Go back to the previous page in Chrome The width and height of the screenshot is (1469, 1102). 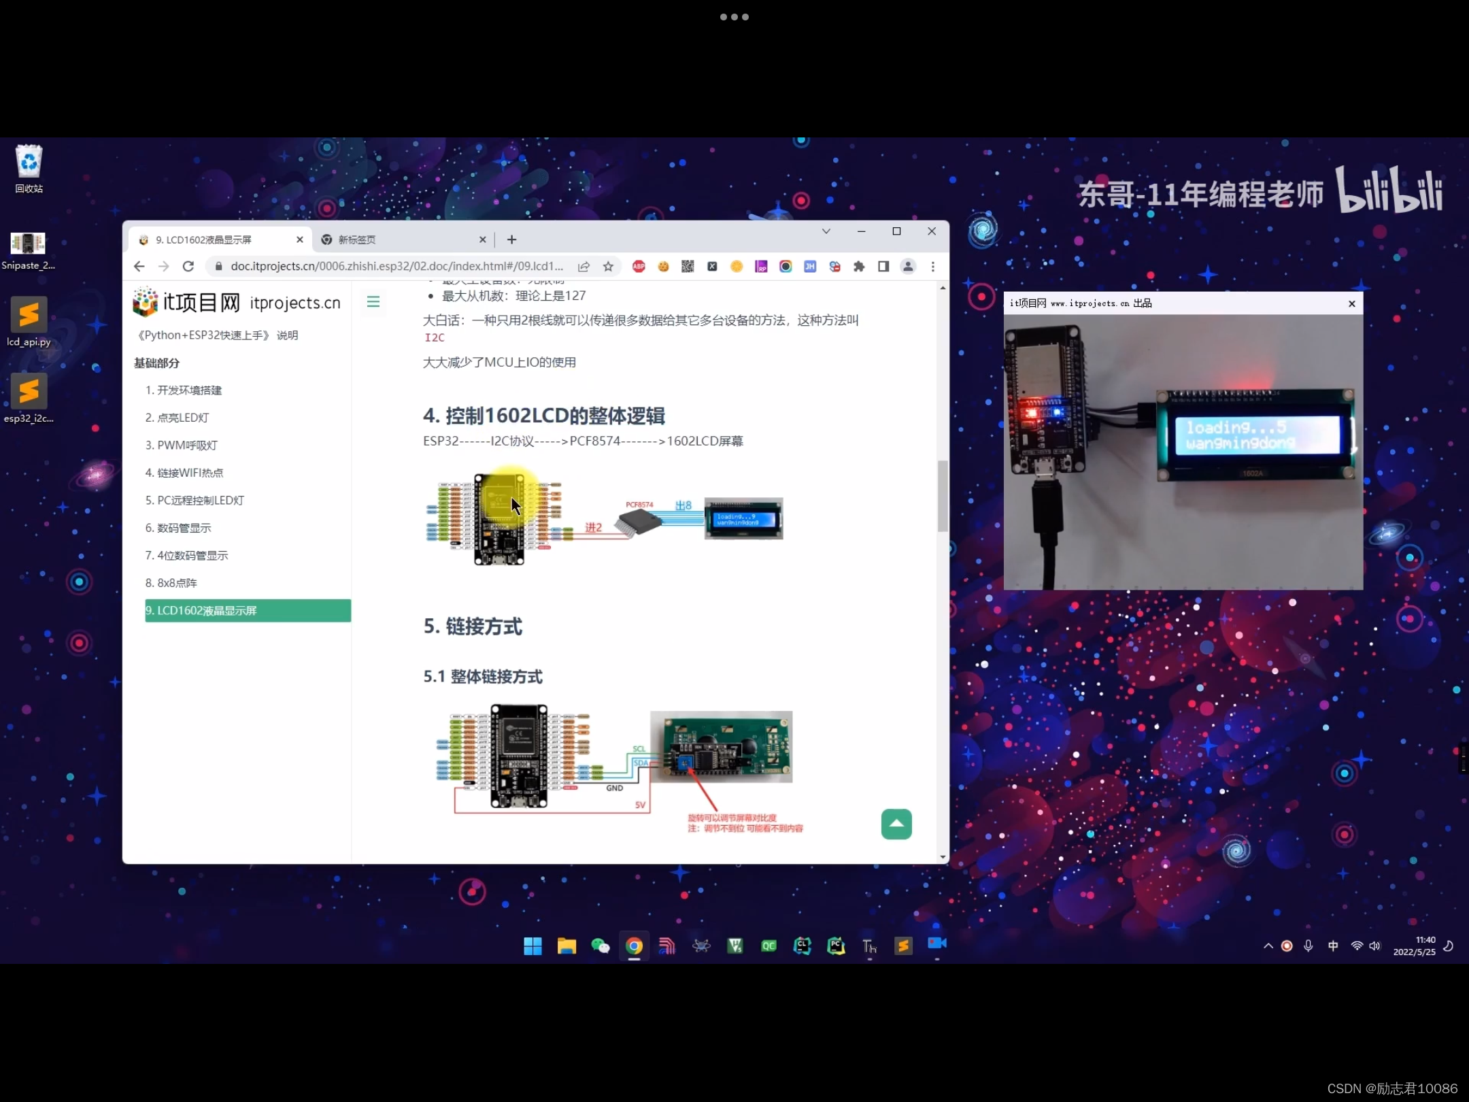139,267
